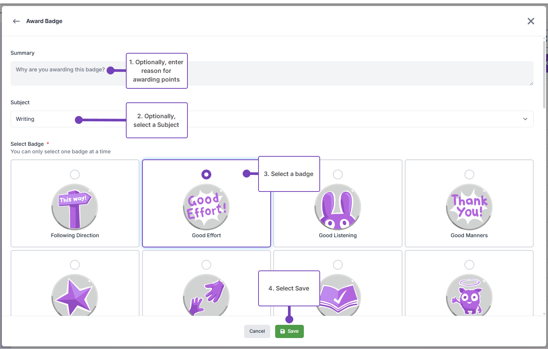Select the Following Direction radio button
548x349 pixels.
(x=75, y=174)
